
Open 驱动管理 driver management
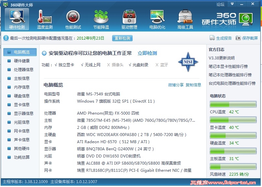tap(129, 19)
